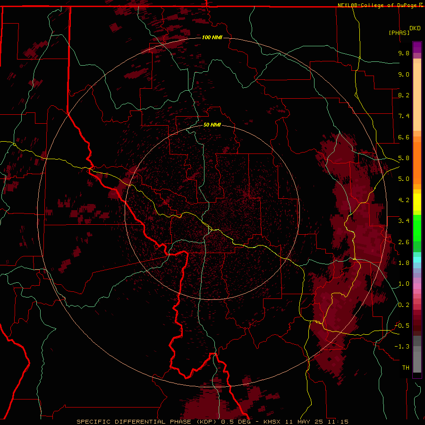Image resolution: width=425 pixels, height=425 pixels.
Task: Click the DKD label above the color scale
Action: [x=415, y=28]
